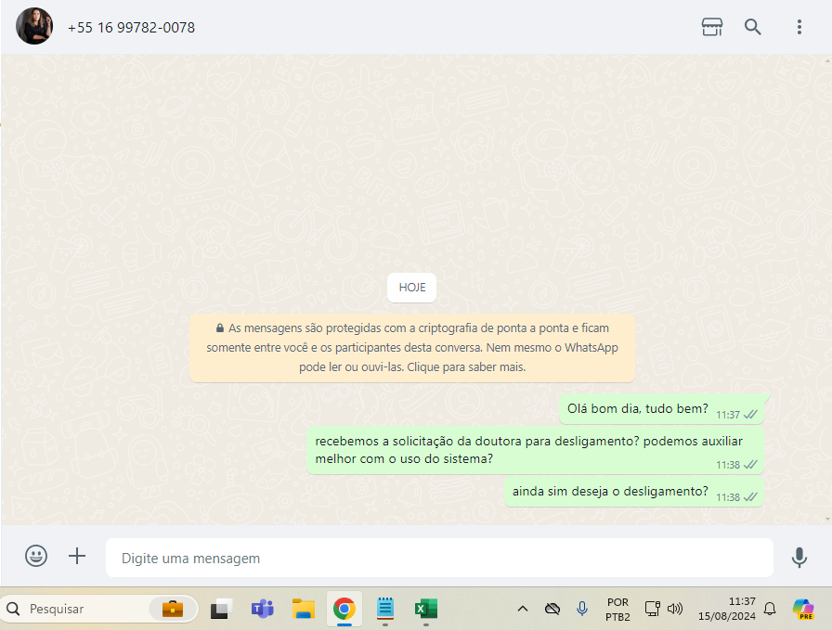Expand the hidden system tray icons
This screenshot has width=832, height=630.
pos(522,610)
